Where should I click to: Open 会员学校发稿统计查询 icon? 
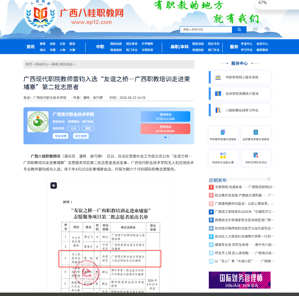pos(218,94)
